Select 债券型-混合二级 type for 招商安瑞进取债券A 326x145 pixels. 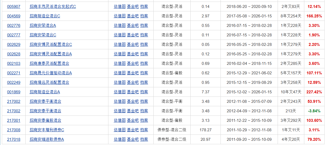172,139
